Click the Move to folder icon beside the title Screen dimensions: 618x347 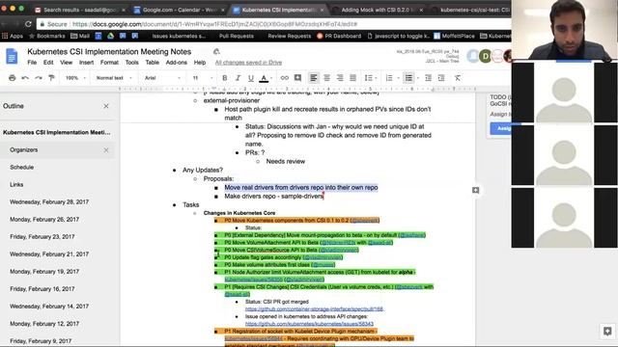pos(216,51)
